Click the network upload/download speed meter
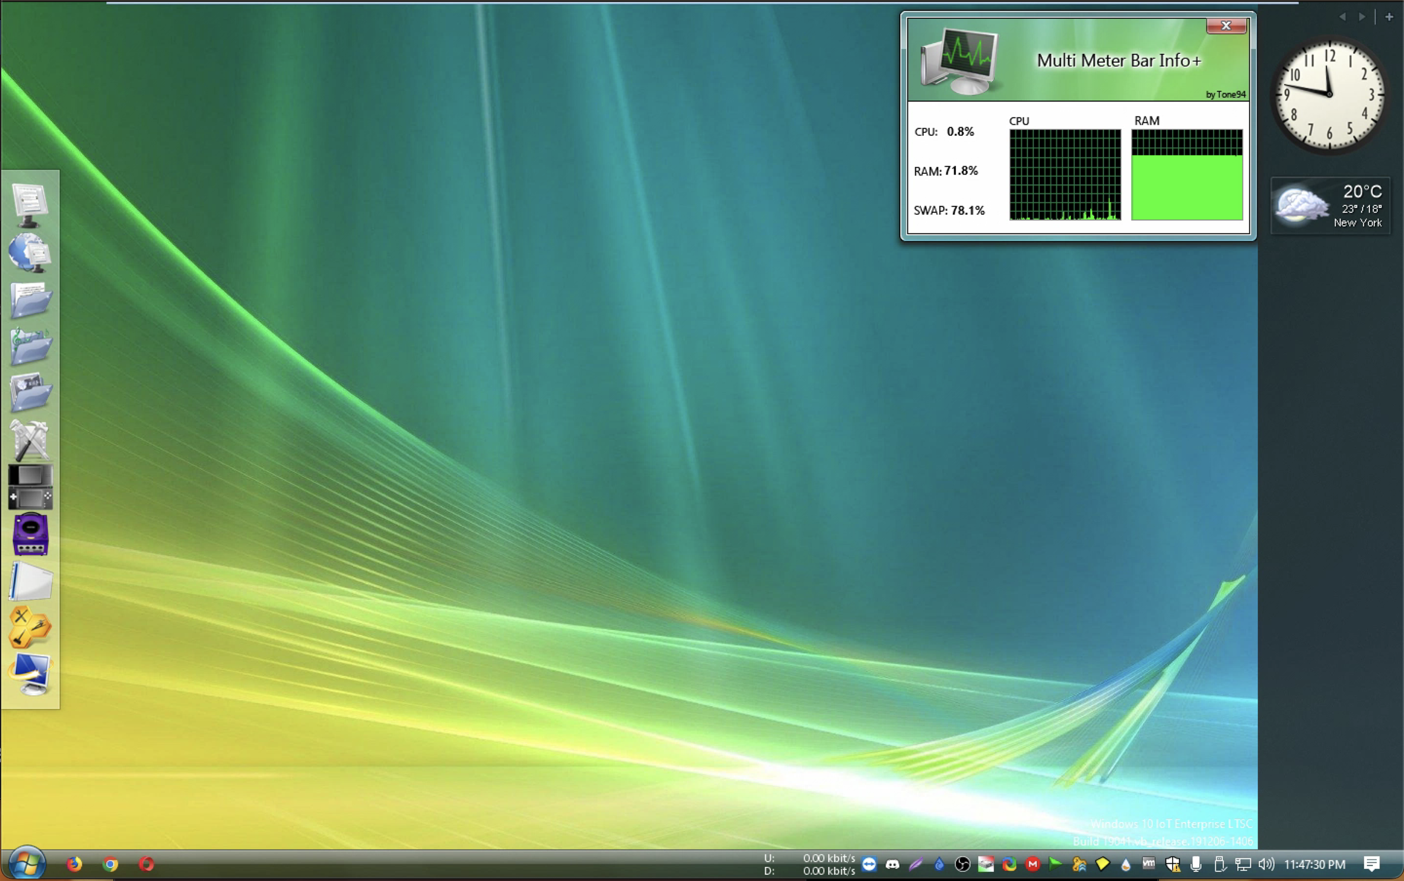Screen dimensions: 1404x881 pos(809,864)
